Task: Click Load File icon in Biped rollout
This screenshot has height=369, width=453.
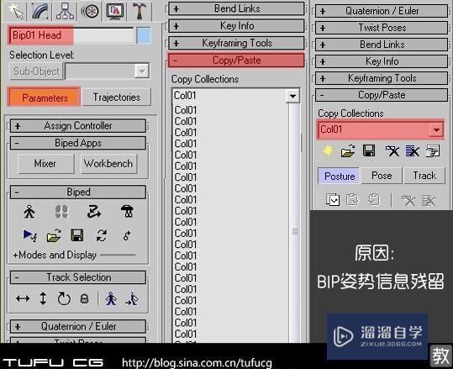Action: [54, 235]
